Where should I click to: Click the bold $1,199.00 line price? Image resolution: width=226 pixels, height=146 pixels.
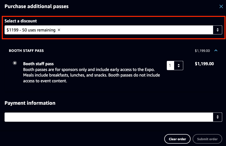204,64
